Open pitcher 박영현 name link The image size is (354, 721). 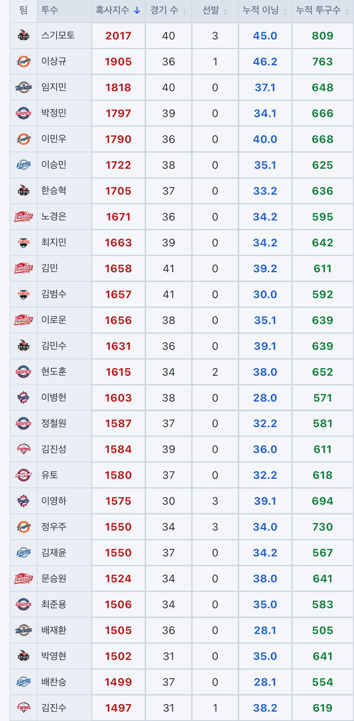(x=54, y=656)
